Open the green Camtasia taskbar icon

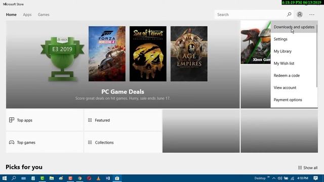[43, 178]
